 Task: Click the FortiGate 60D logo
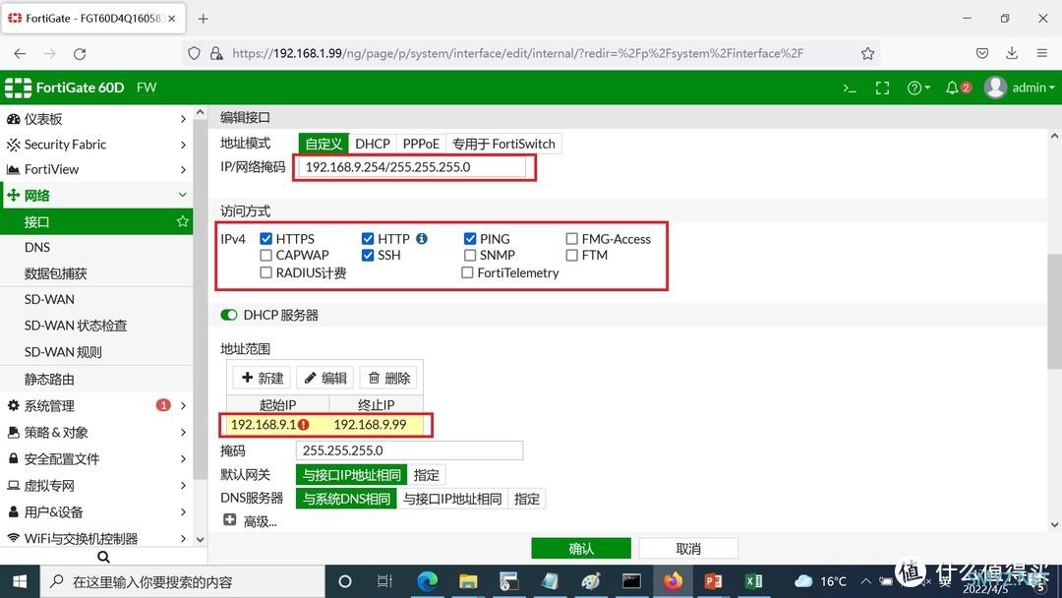tap(65, 88)
